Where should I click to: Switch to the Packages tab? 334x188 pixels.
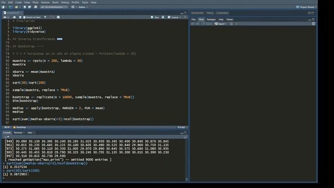[211, 19]
